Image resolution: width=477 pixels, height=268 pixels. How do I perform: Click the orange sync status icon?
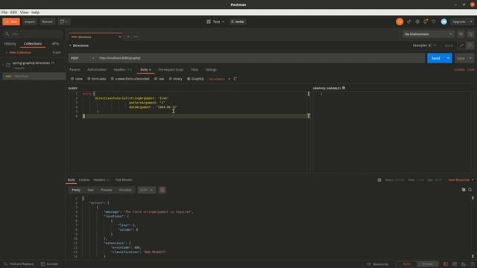399,22
